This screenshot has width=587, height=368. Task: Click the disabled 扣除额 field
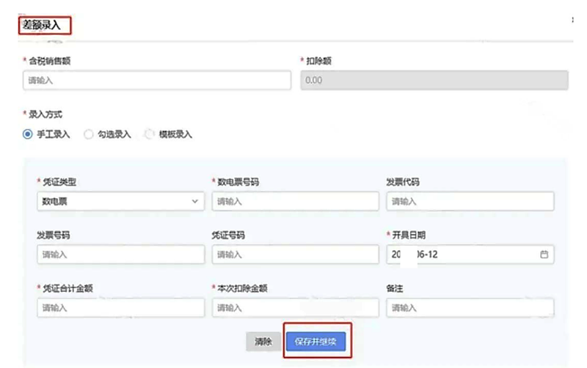(434, 80)
